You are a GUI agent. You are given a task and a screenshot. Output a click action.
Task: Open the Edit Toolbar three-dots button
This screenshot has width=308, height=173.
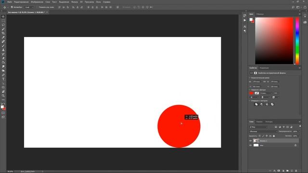point(3,99)
